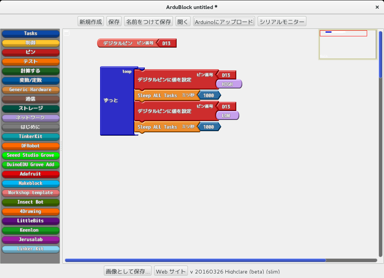384x278 pixels.
Task: Close the ArduBlock window
Action: [x=377, y=7]
